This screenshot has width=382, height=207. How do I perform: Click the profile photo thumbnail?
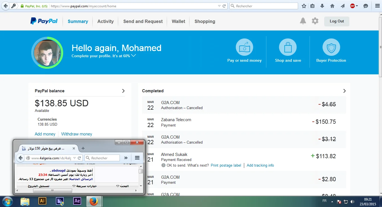(x=47, y=53)
